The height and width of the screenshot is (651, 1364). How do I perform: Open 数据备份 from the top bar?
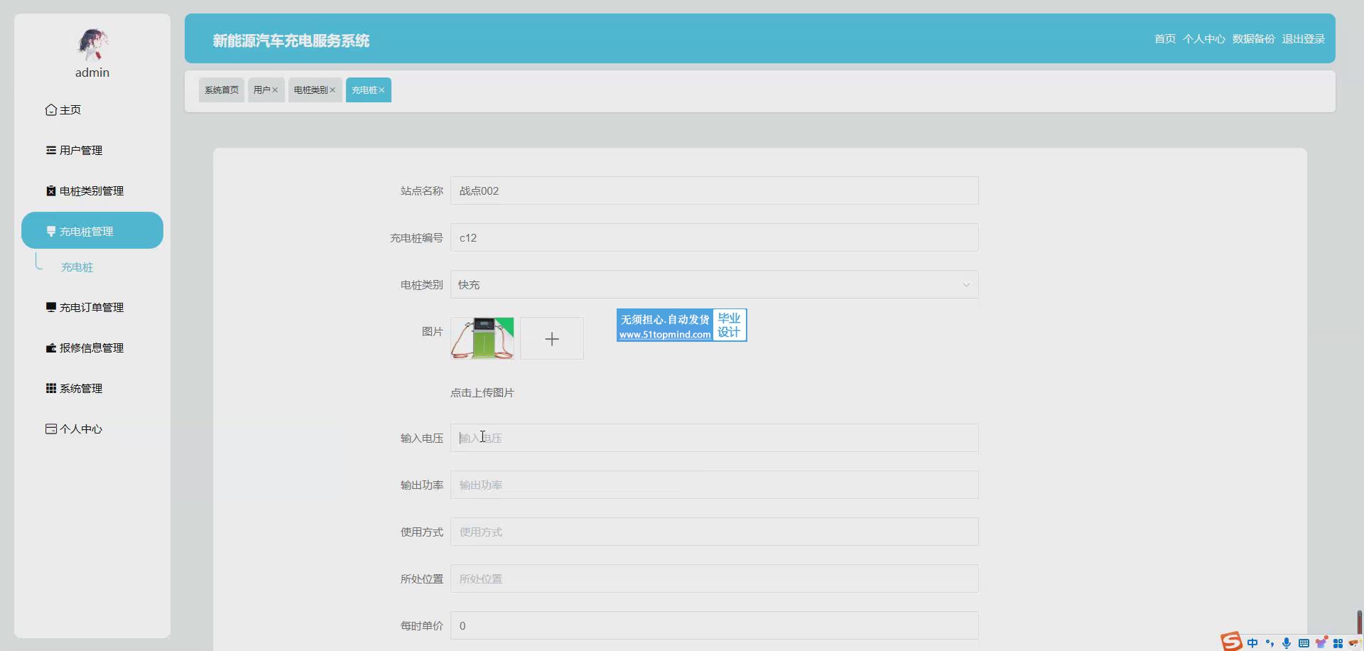pos(1253,39)
